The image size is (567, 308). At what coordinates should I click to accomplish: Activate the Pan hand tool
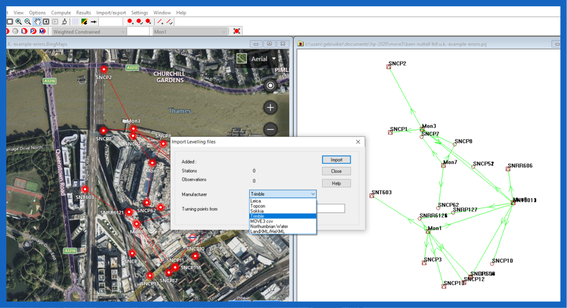pos(37,21)
